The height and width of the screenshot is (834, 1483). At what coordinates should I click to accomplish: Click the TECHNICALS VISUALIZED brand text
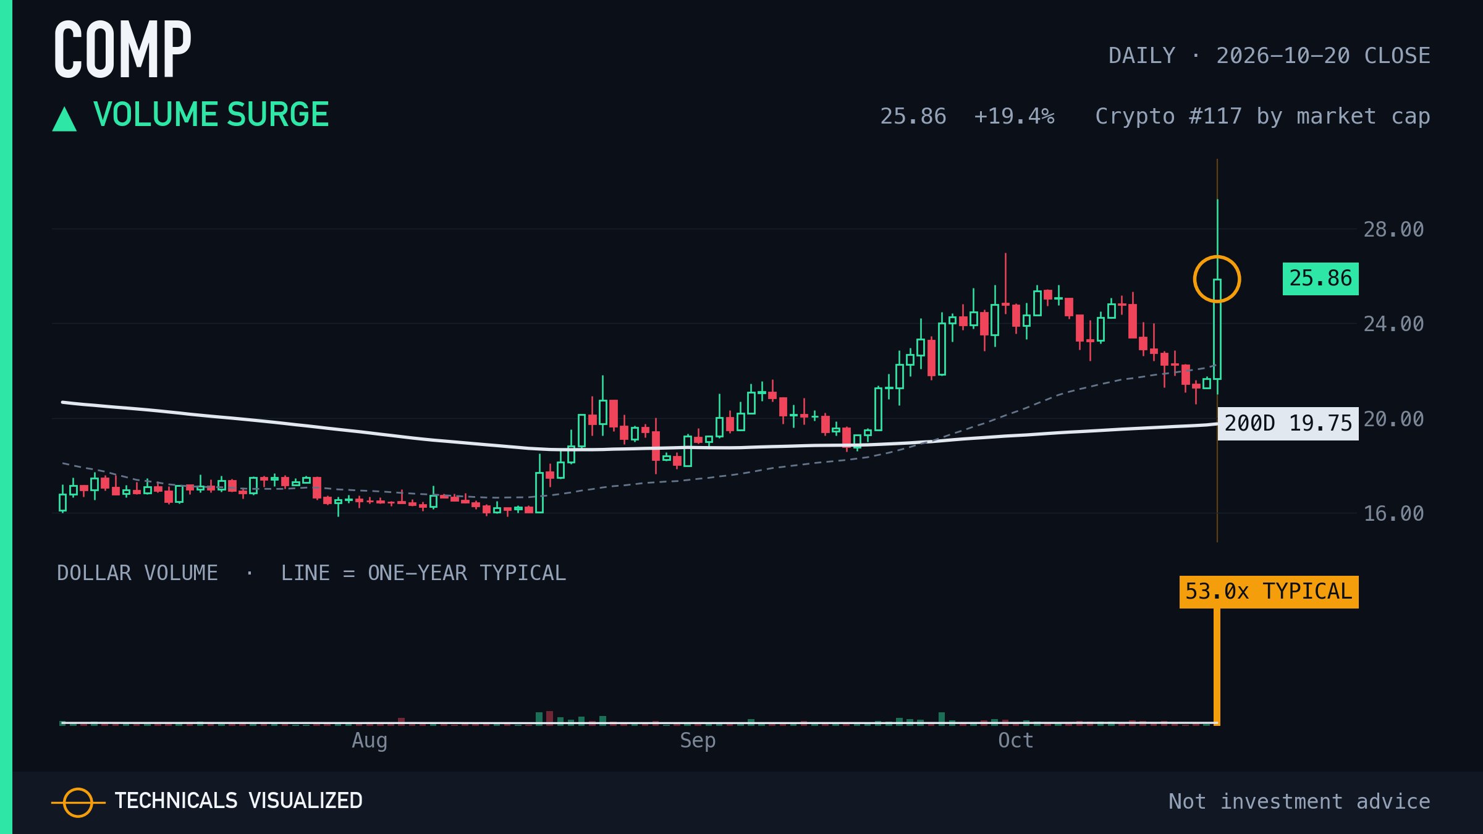[239, 801]
